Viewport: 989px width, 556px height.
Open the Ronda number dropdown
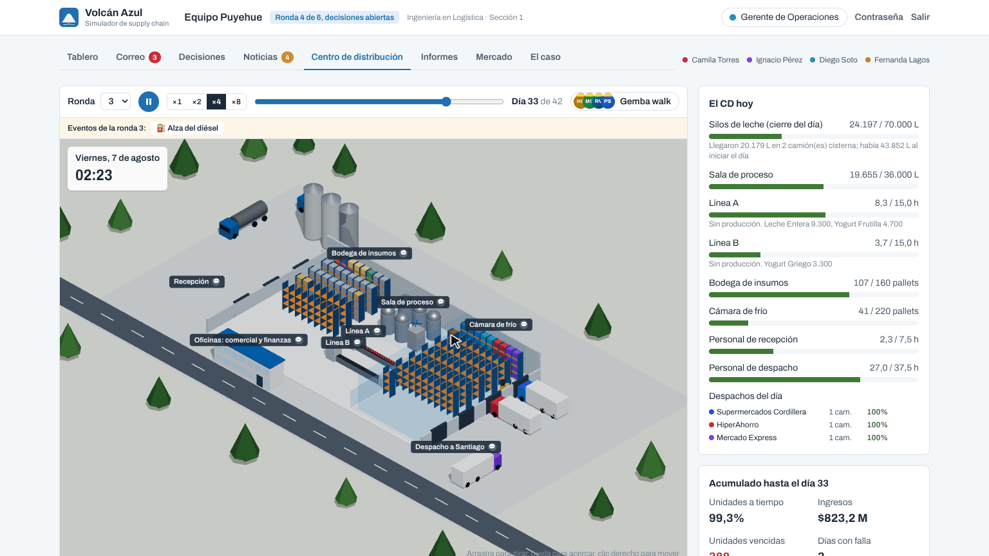[x=116, y=102]
